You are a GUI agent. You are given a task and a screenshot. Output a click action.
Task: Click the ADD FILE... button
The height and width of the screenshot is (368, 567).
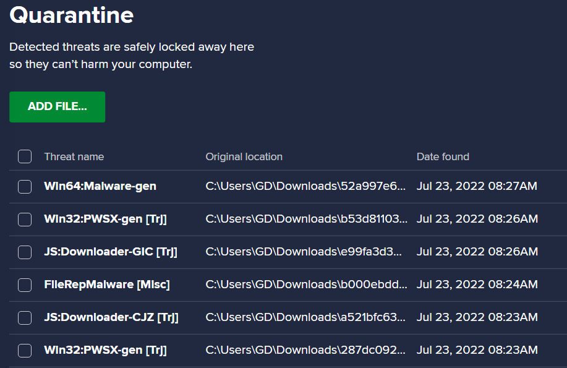(57, 107)
